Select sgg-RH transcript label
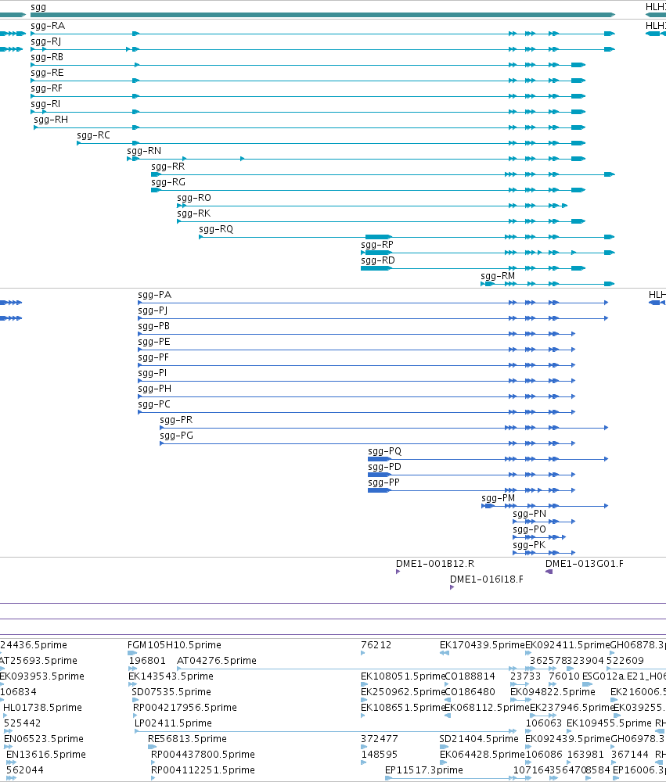This screenshot has width=666, height=782. 50,120
